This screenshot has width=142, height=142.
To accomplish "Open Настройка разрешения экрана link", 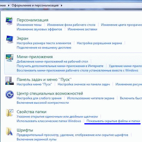I will 99,43.
